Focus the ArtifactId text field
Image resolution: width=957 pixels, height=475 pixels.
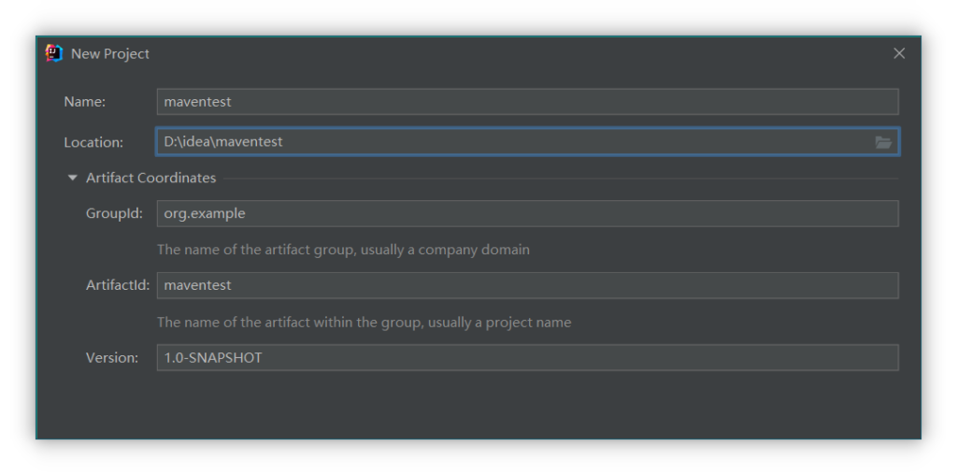527,286
